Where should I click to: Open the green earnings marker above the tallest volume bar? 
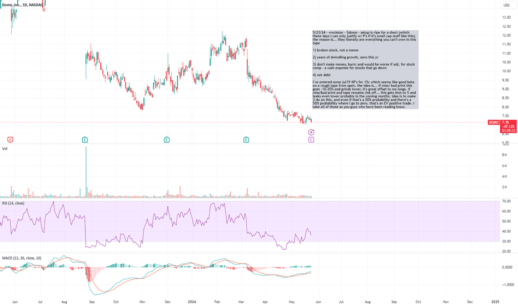(x=85, y=140)
